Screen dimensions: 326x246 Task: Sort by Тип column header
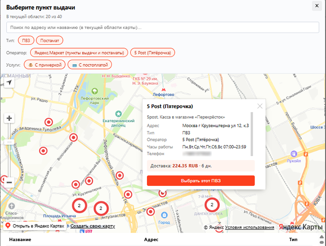(293, 239)
